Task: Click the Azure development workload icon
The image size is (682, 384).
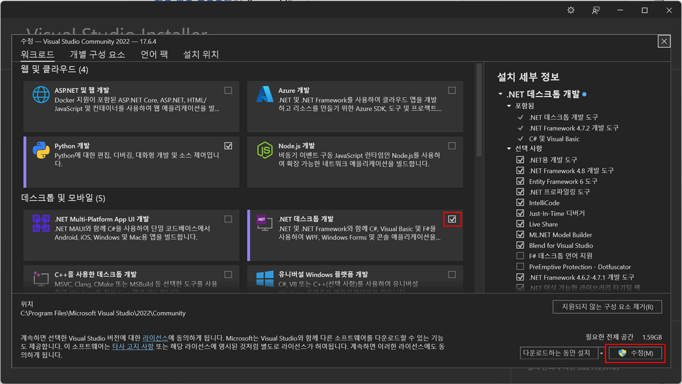Action: tap(264, 95)
